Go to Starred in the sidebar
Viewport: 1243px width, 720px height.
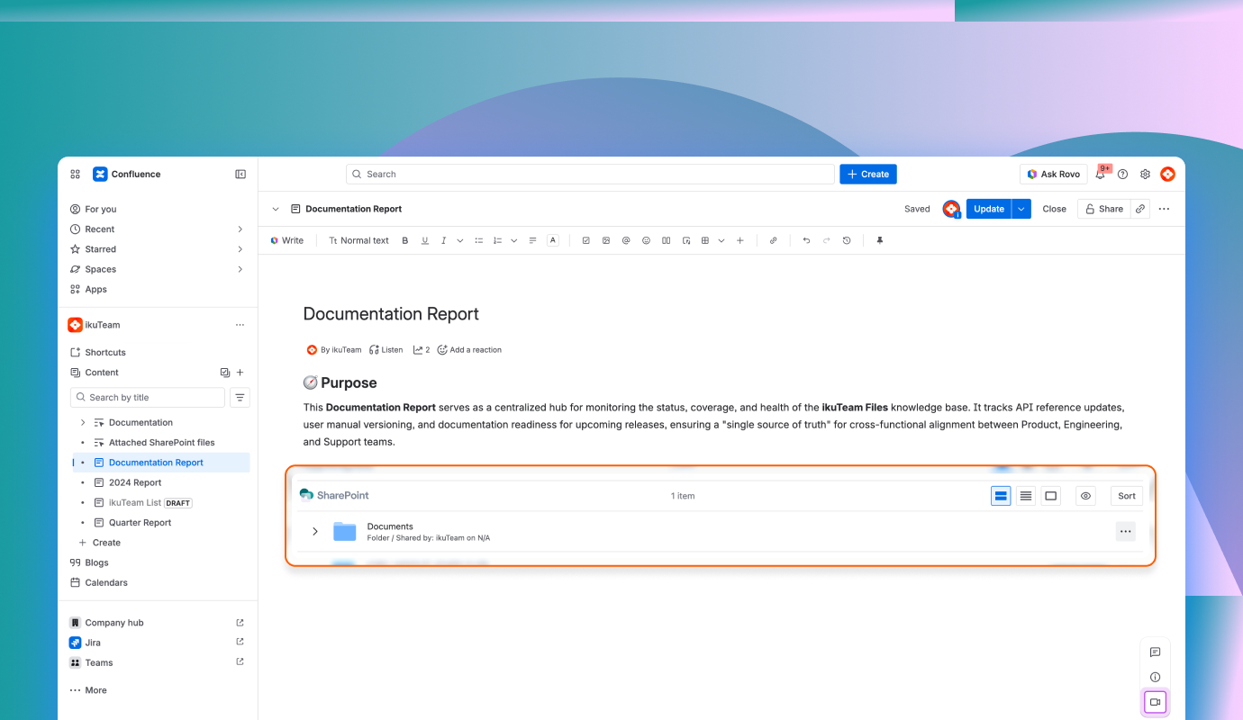pos(101,249)
